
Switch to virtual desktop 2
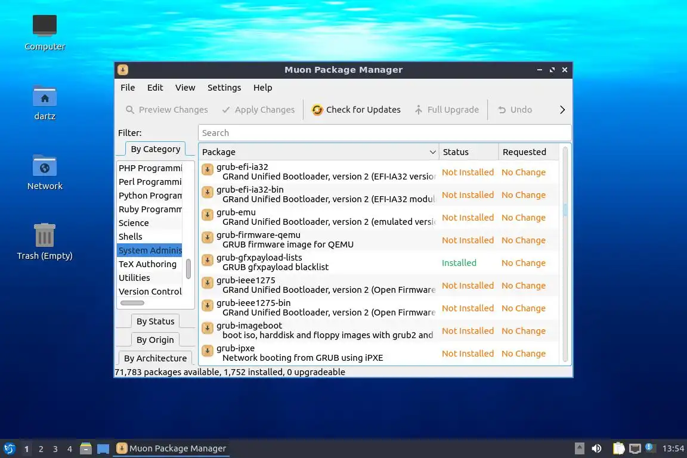41,449
